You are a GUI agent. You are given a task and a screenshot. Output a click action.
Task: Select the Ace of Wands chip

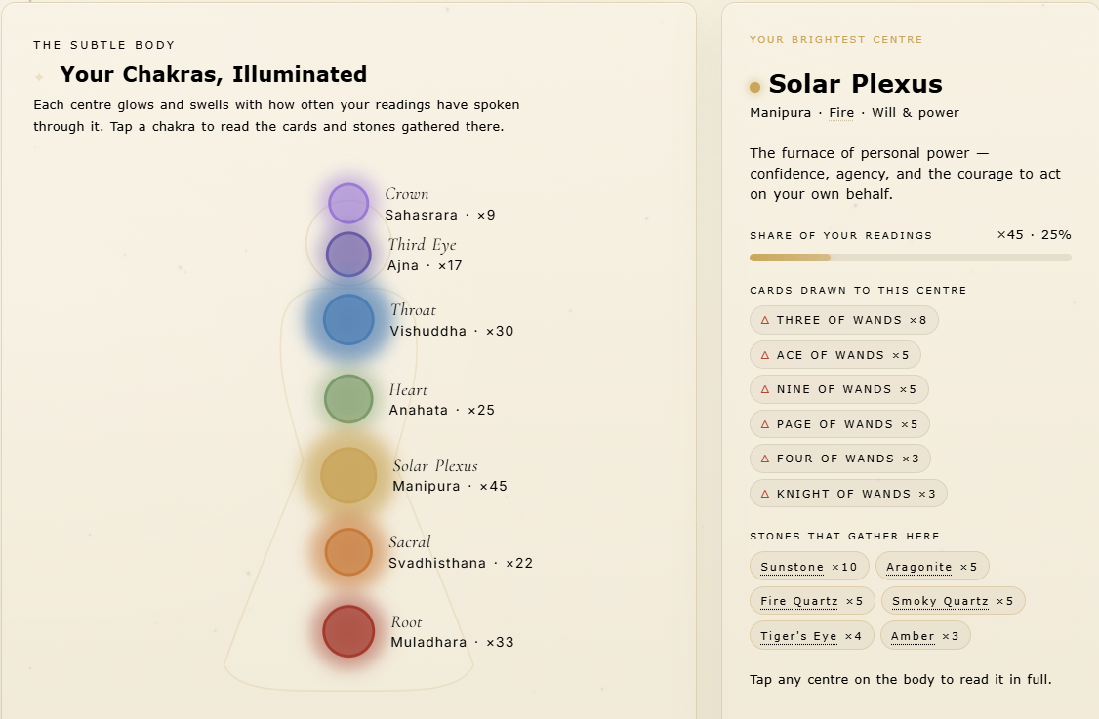[x=834, y=355]
